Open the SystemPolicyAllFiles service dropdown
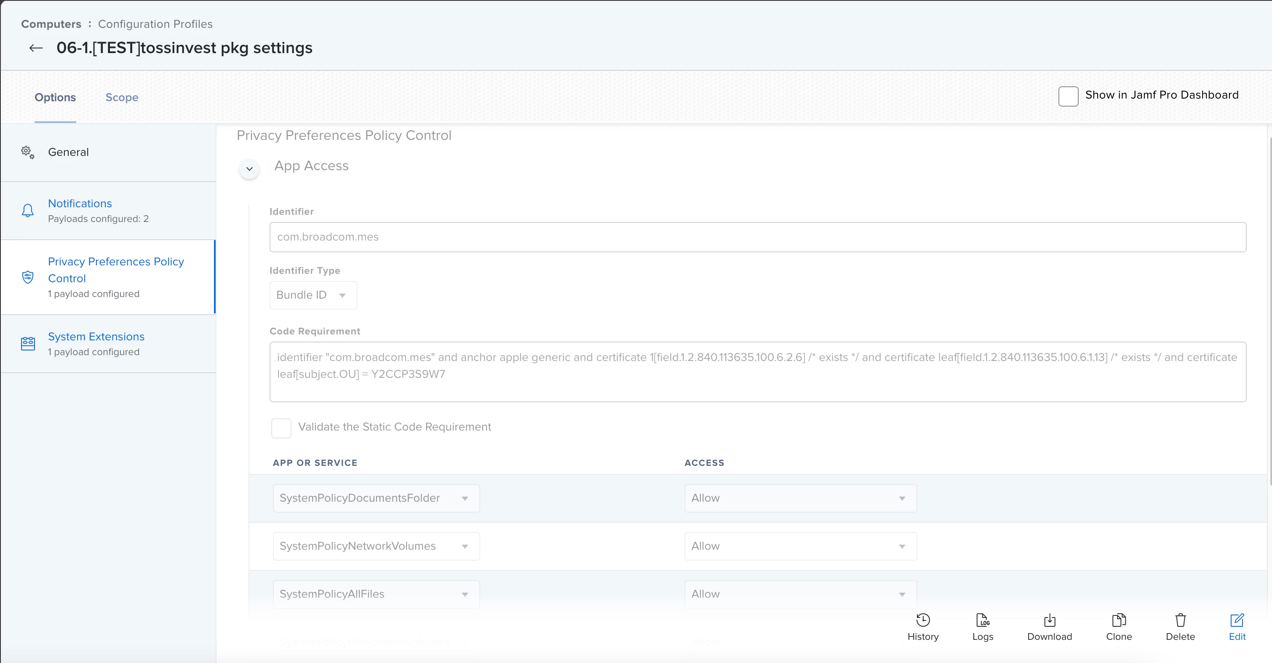 pos(376,594)
